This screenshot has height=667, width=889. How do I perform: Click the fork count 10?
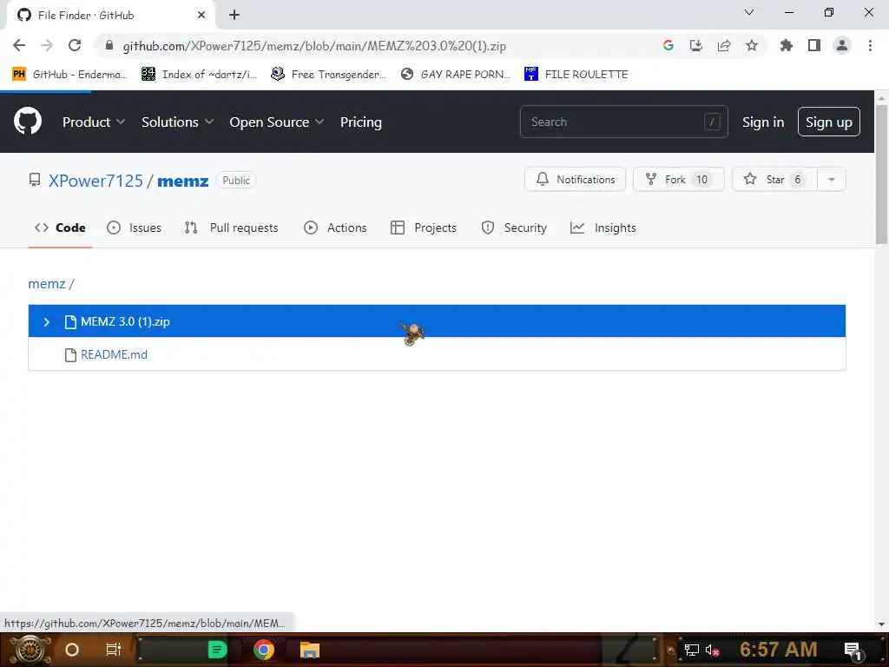click(701, 179)
